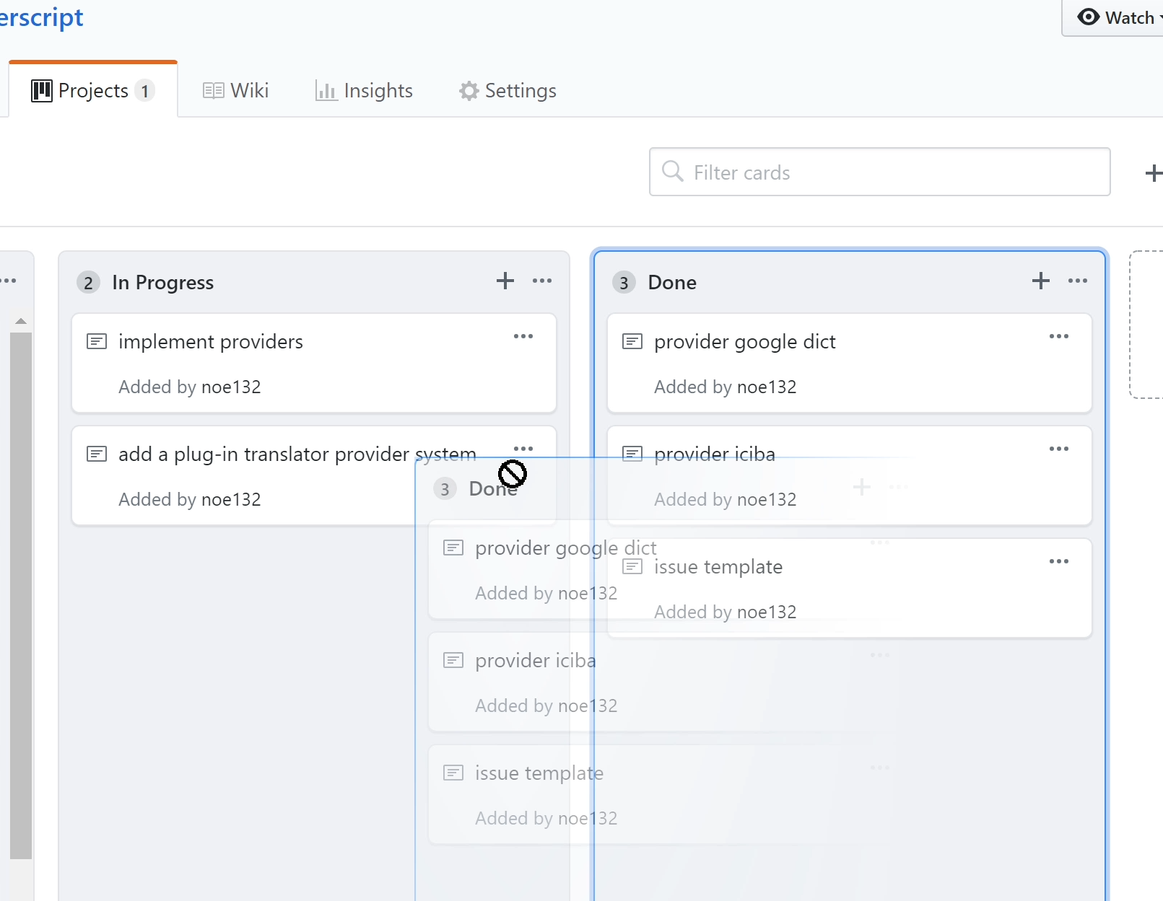Click the In Progress column title
The height and width of the screenshot is (901, 1163).
click(163, 282)
